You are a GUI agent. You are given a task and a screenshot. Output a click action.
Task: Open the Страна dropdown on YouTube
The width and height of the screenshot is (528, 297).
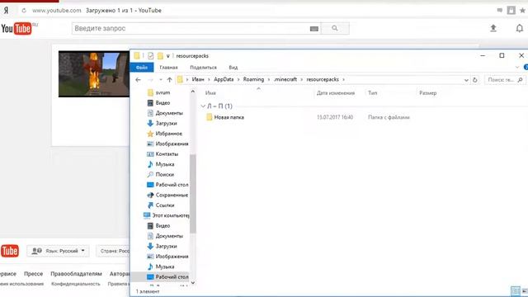(113, 251)
